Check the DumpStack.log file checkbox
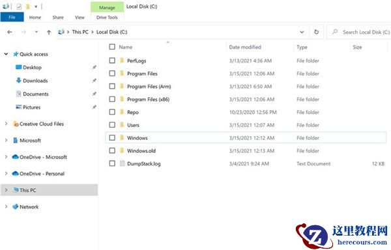The width and height of the screenshot is (391, 250). (112, 163)
